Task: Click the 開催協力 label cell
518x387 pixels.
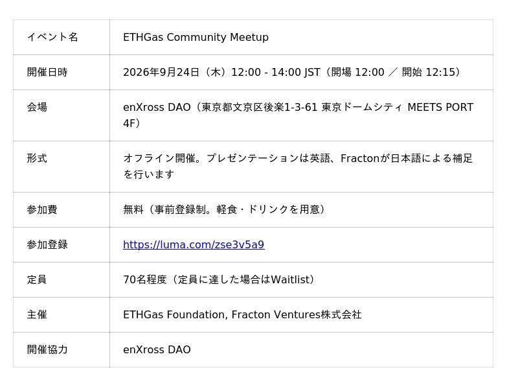Action: 62,350
